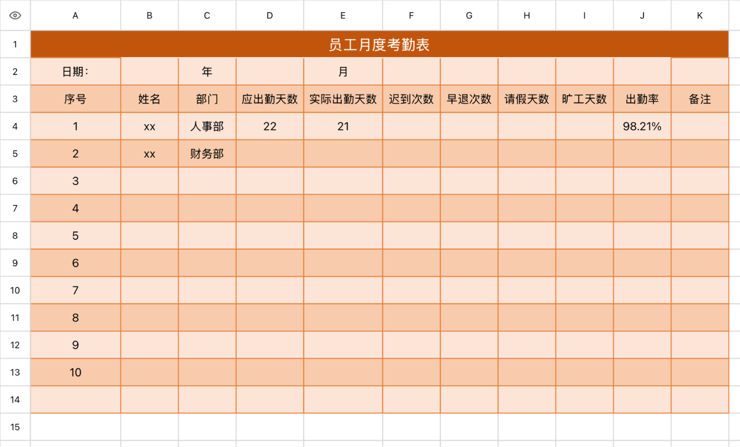Click the 旷工天数 header cell
740x447 pixels.
(x=584, y=99)
